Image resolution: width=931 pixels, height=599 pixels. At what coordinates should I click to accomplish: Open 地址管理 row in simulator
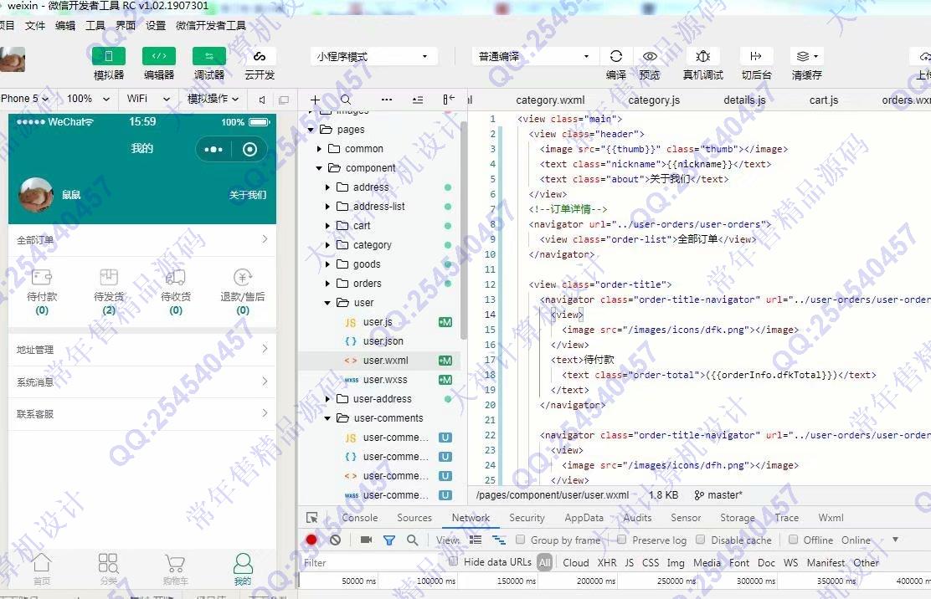(x=141, y=350)
